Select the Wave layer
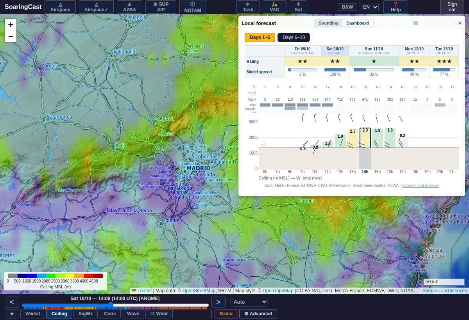The width and height of the screenshot is (469, 320). (133, 314)
